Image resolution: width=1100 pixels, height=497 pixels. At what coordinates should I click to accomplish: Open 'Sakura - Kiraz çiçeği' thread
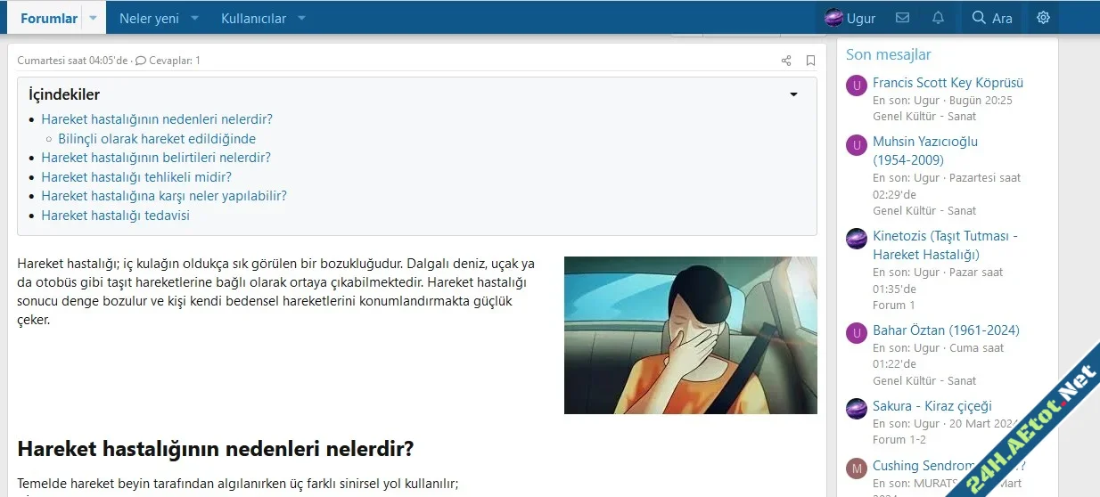tap(932, 406)
